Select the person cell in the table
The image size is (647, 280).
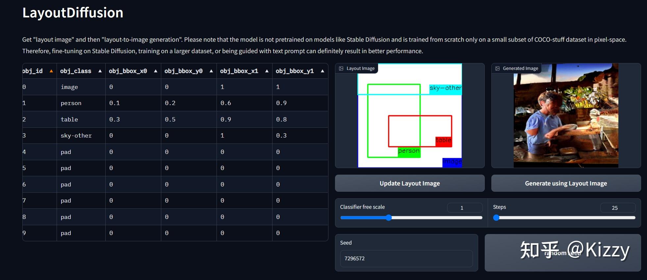pyautogui.click(x=71, y=103)
